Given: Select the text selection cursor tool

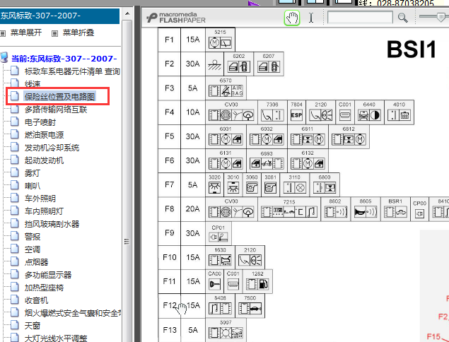Looking at the screenshot, I should pyautogui.click(x=311, y=18).
